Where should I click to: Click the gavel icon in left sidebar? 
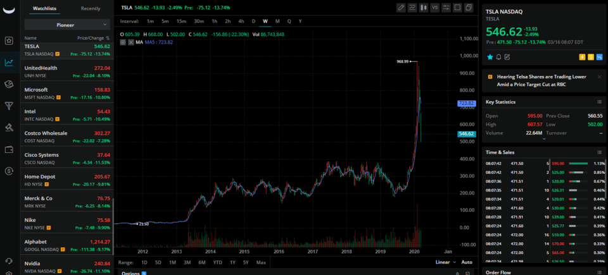pos(9,128)
